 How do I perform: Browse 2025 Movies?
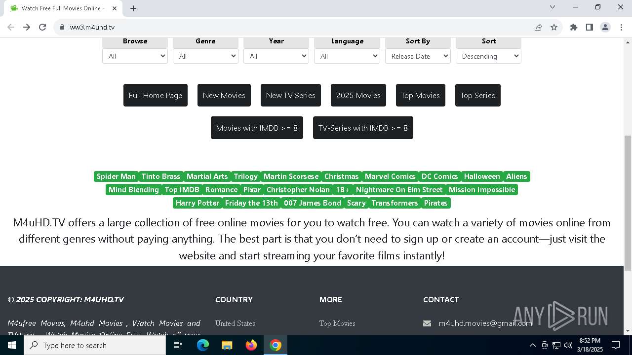coord(358,95)
